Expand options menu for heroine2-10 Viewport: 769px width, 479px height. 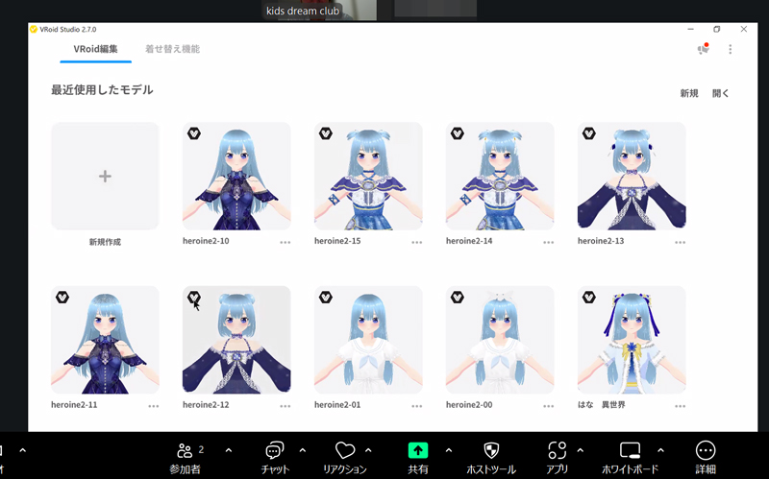[285, 243]
